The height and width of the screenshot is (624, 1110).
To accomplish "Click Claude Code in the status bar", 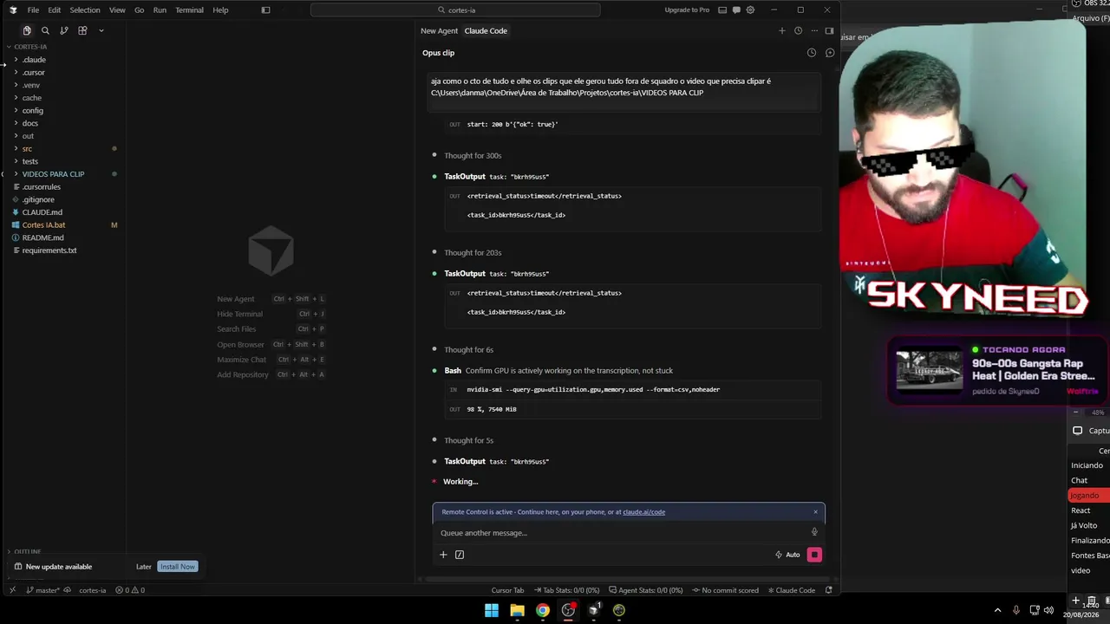I will point(792,590).
